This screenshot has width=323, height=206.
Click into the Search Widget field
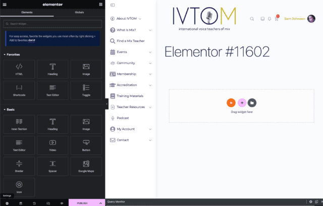(52, 24)
